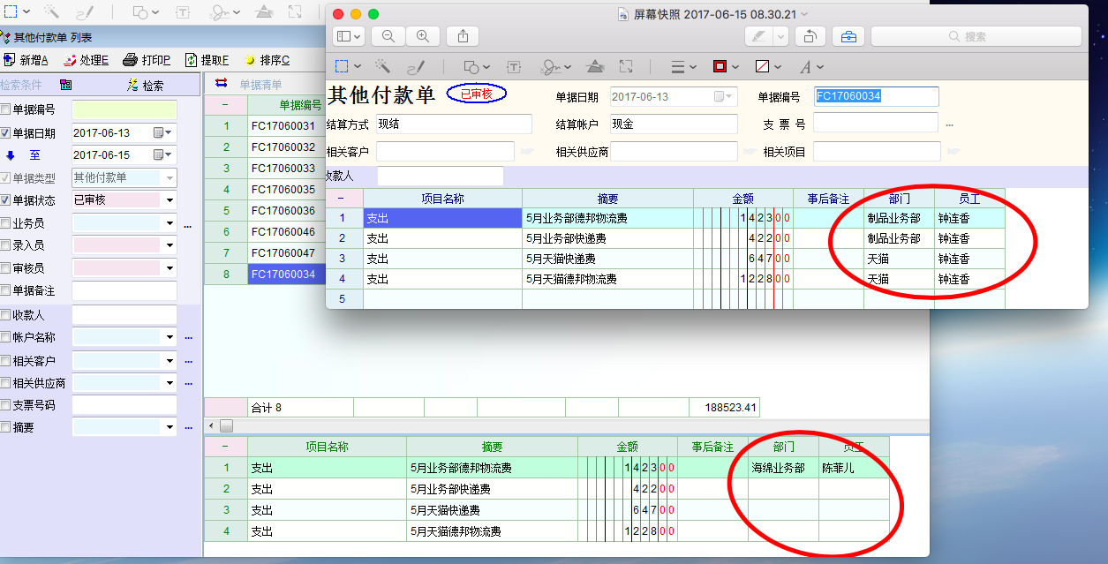Click the 排序C sort icon
Screen dimensions: 1108x564
(250, 60)
